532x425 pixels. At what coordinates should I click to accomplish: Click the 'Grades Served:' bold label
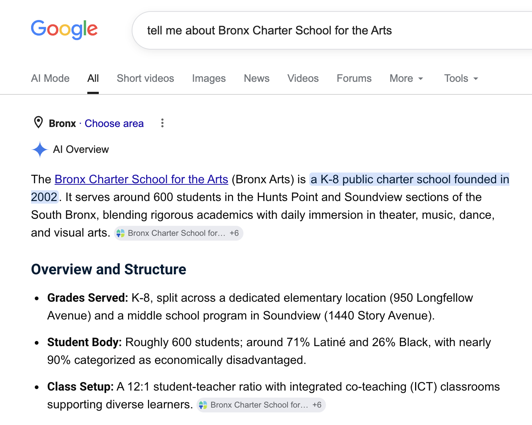click(88, 298)
